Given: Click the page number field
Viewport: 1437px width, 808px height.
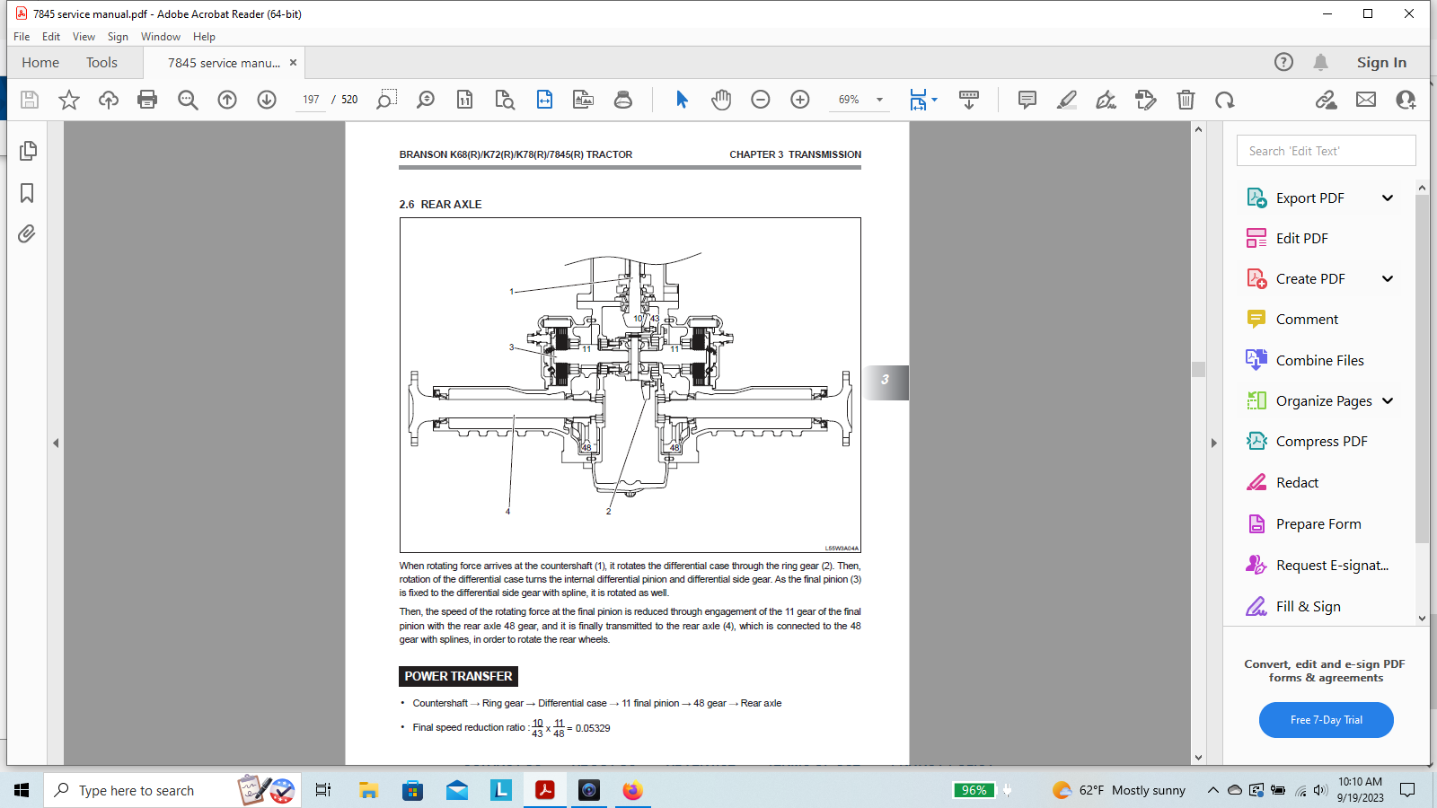Looking at the screenshot, I should coord(311,100).
